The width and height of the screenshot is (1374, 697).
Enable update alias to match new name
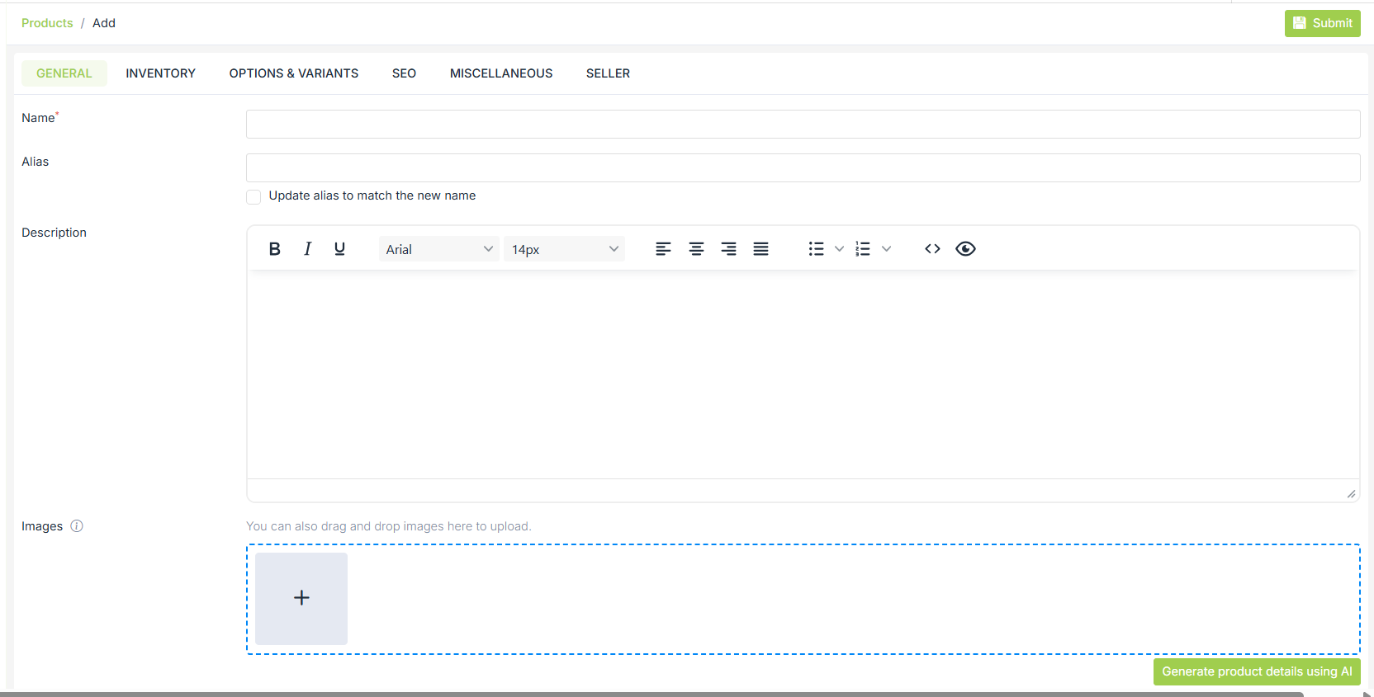pos(253,196)
